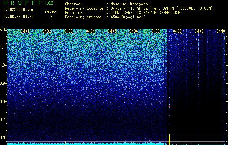The image size is (228, 145).
Task: Click the 0435 time marker
Action: tap(112, 31)
